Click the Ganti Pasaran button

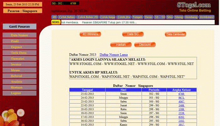pyautogui.click(x=19, y=26)
